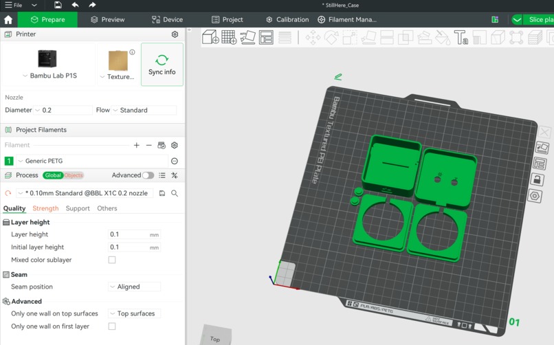The height and width of the screenshot is (345, 554).
Task: Click the green panel layout icon
Action: pos(495,20)
